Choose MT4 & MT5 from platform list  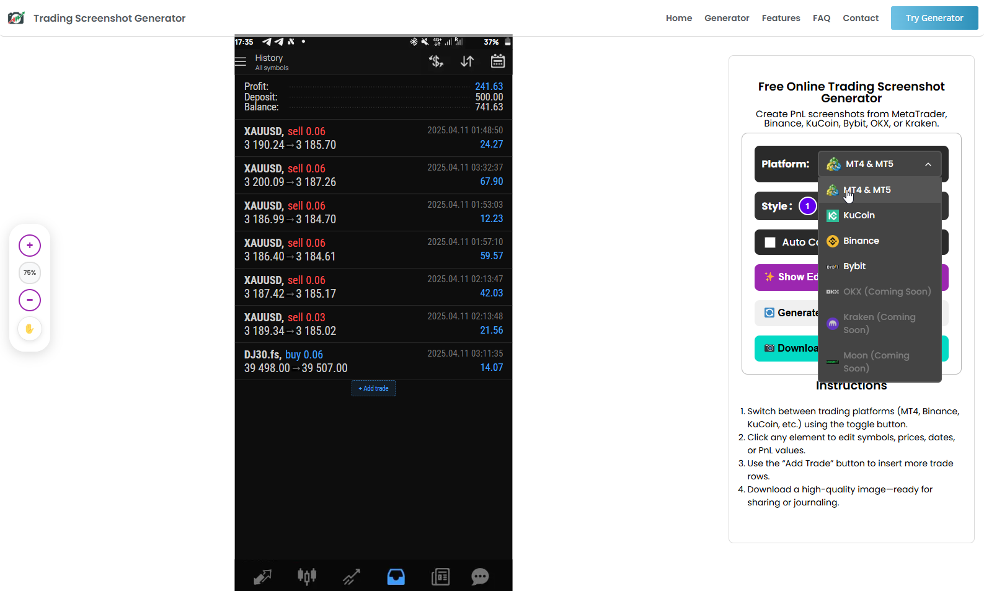point(880,190)
